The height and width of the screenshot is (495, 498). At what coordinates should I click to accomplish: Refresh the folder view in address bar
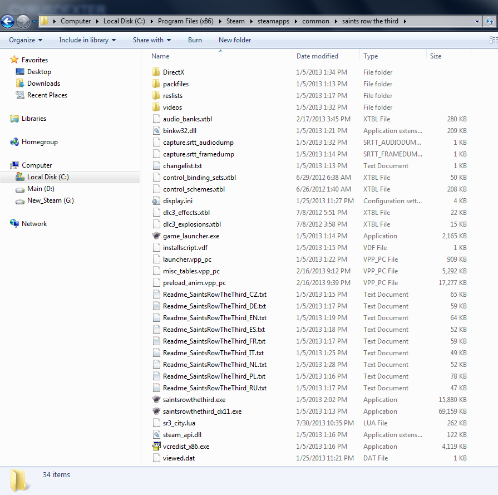490,21
